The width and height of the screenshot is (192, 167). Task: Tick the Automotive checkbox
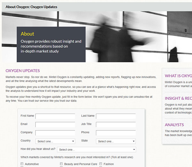pyautogui.click(x=22, y=164)
